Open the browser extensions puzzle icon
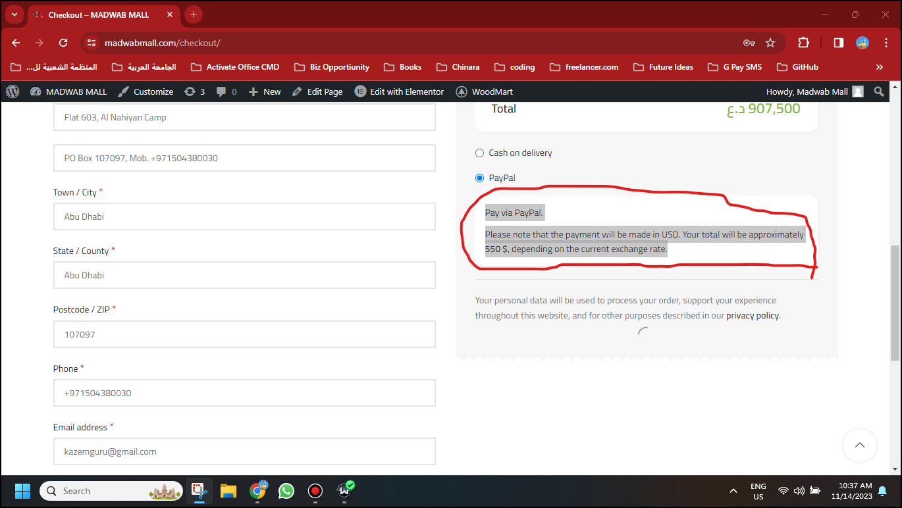This screenshot has height=508, width=902. [803, 43]
